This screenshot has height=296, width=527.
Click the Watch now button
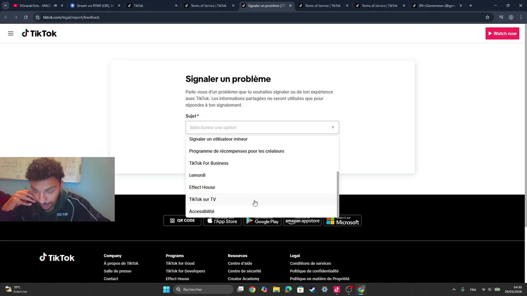click(x=502, y=33)
